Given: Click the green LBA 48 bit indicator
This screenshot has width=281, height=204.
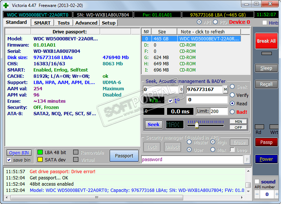Looking at the screenshot, I should point(40,152).
